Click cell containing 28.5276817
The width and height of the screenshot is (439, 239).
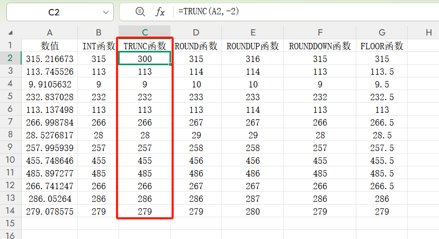(x=50, y=135)
